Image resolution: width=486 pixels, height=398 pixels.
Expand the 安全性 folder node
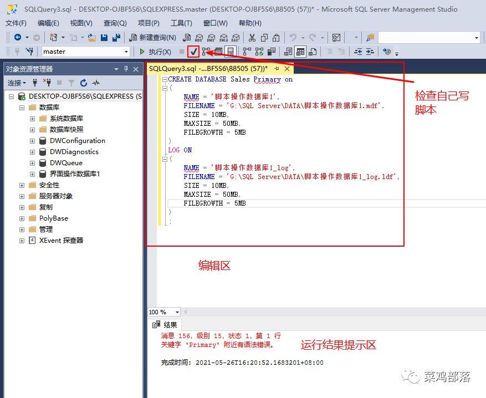click(22, 185)
